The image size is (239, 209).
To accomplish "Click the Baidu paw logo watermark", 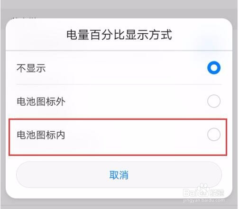I will [203, 188].
